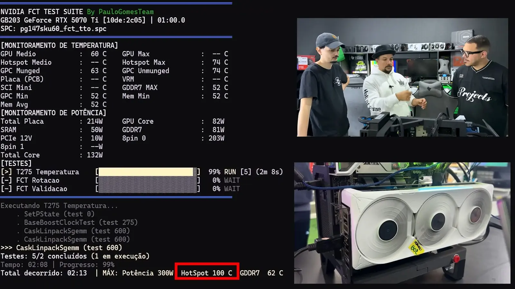Click the 'GPU Max' label
515x289 pixels.
click(136, 54)
